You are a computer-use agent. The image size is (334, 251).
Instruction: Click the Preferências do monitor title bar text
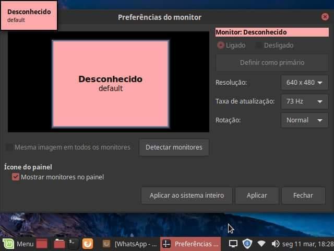160,17
